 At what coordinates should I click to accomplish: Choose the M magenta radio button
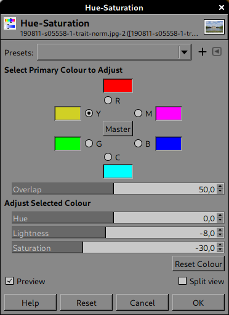pos(138,113)
